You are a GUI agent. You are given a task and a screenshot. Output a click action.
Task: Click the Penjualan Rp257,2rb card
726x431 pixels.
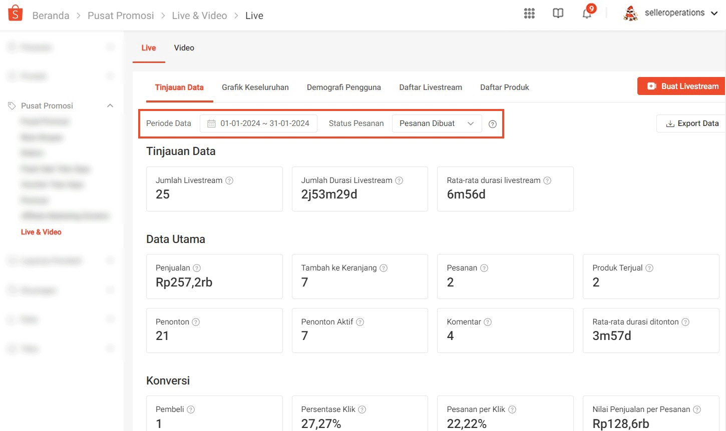point(214,276)
